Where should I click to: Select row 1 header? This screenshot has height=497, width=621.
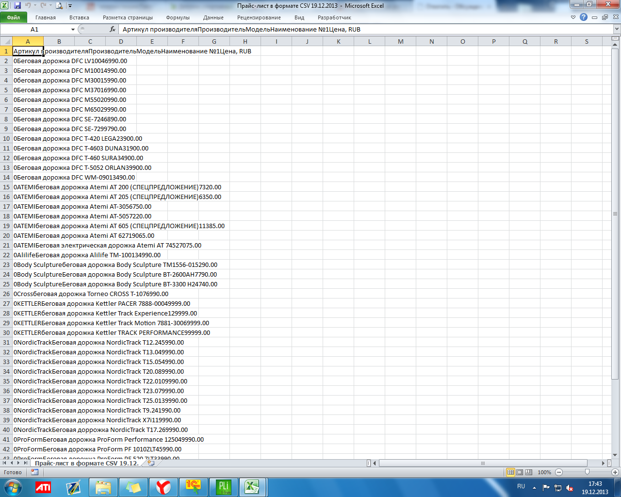pos(6,51)
